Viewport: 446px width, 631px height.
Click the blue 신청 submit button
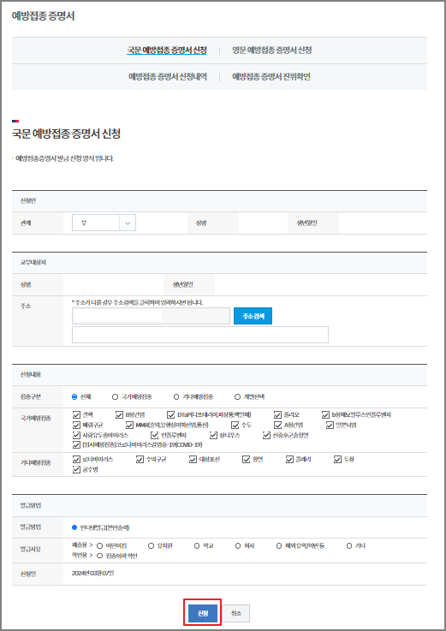pos(203,614)
